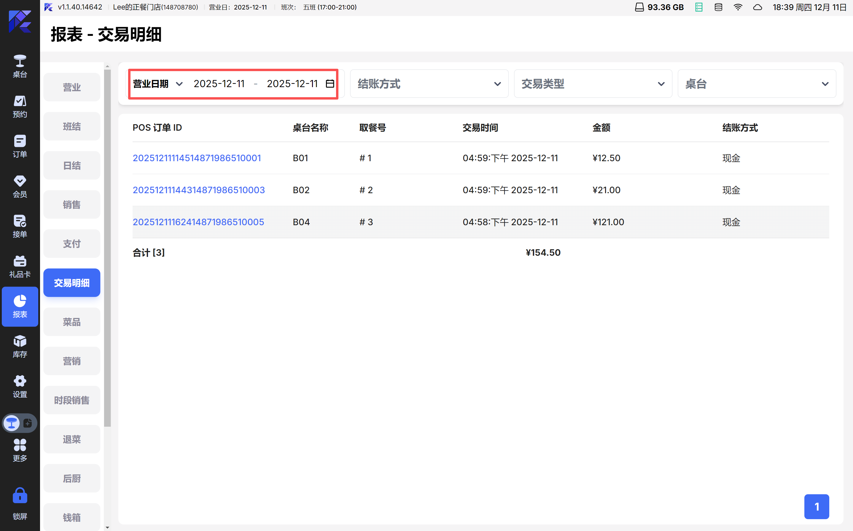
Task: Switch to the 日结 report tab
Action: 72,165
